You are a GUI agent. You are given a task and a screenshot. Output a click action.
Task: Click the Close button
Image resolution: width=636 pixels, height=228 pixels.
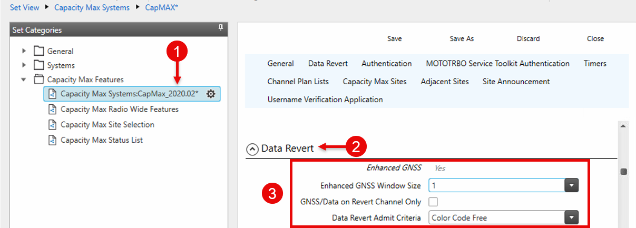(595, 38)
